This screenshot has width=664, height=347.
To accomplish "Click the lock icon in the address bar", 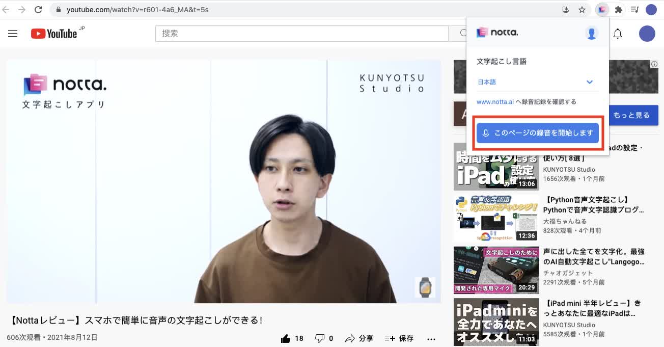I will click(59, 10).
